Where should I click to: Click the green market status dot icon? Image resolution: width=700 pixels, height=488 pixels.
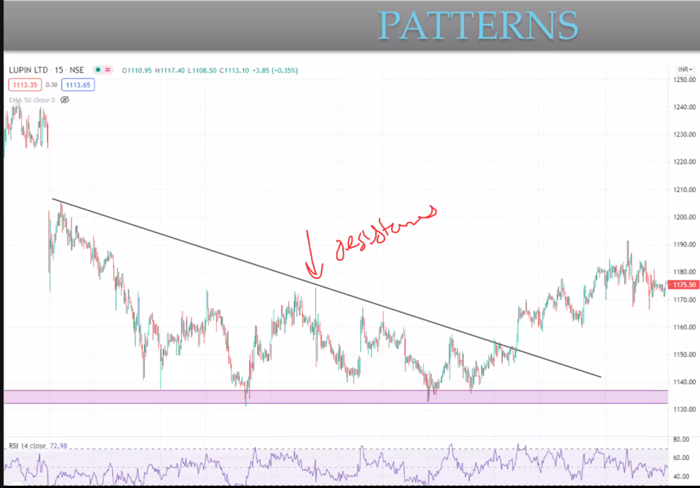coord(98,70)
